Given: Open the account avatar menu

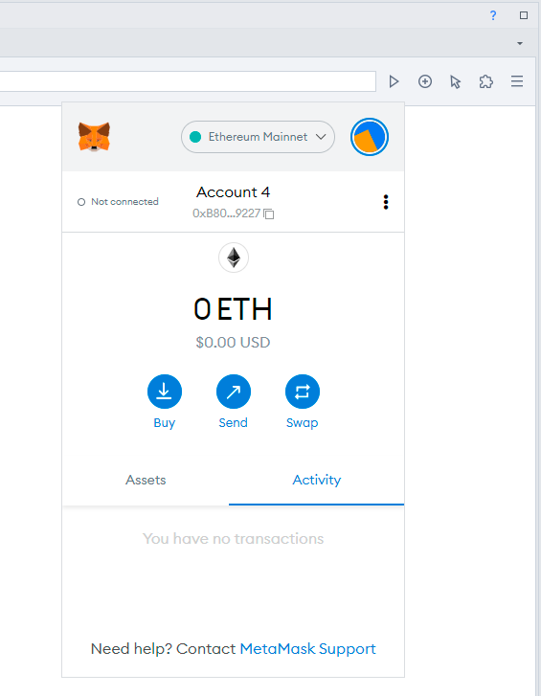Looking at the screenshot, I should point(370,137).
